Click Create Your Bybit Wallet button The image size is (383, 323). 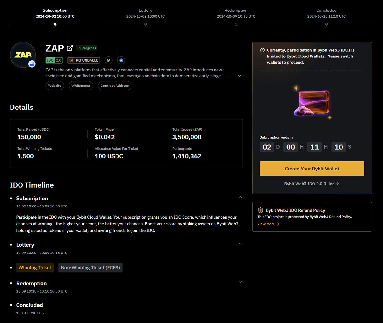click(x=312, y=169)
